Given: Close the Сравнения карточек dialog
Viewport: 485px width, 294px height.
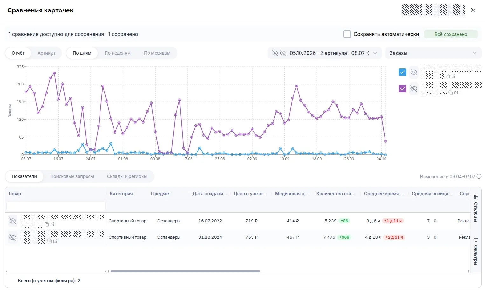Looking at the screenshot, I should [473, 10].
